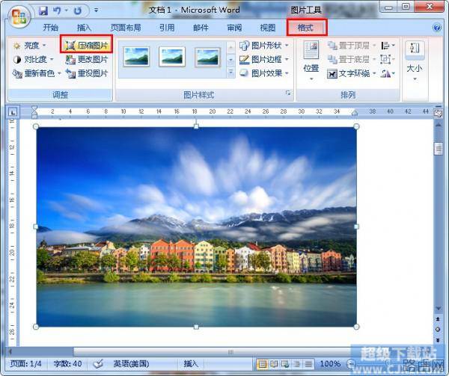
Task: Click the L tab selector beside the ruler
Action: 13,112
